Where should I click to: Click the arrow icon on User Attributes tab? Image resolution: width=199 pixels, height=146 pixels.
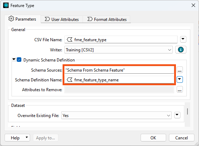47,19
